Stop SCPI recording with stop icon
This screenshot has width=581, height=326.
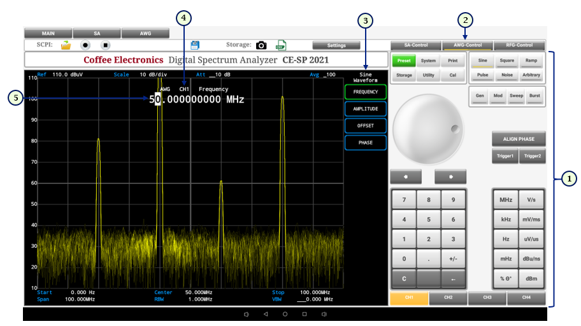click(106, 45)
